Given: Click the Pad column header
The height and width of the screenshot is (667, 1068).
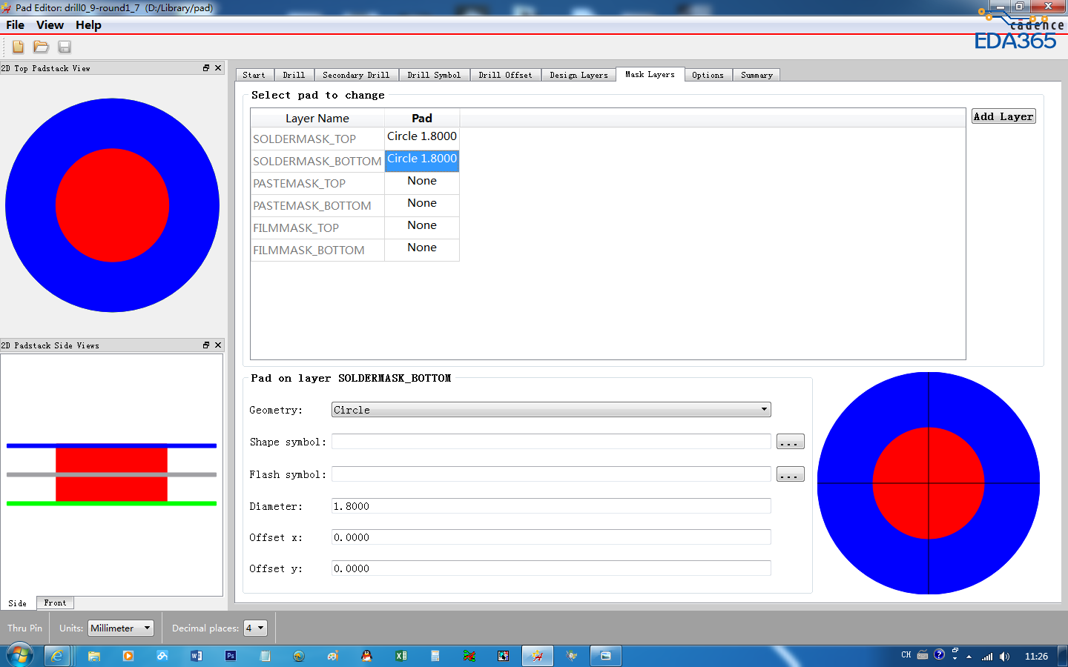Looking at the screenshot, I should 422,118.
